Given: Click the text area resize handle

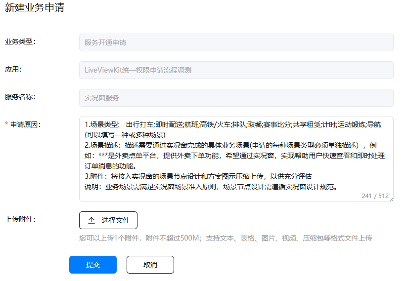Looking at the screenshot, I should pyautogui.click(x=391, y=199).
